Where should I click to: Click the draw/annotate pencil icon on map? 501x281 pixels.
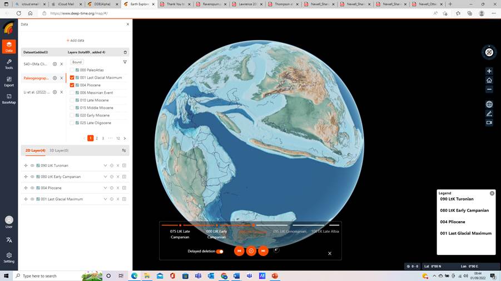[489, 114]
